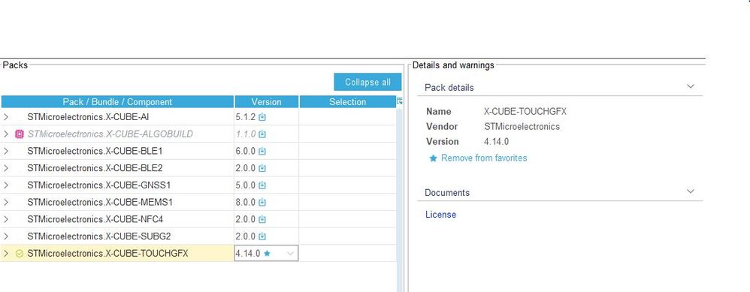Click star icon next to Remove from favorites
The height and width of the screenshot is (292, 750).
click(x=434, y=158)
